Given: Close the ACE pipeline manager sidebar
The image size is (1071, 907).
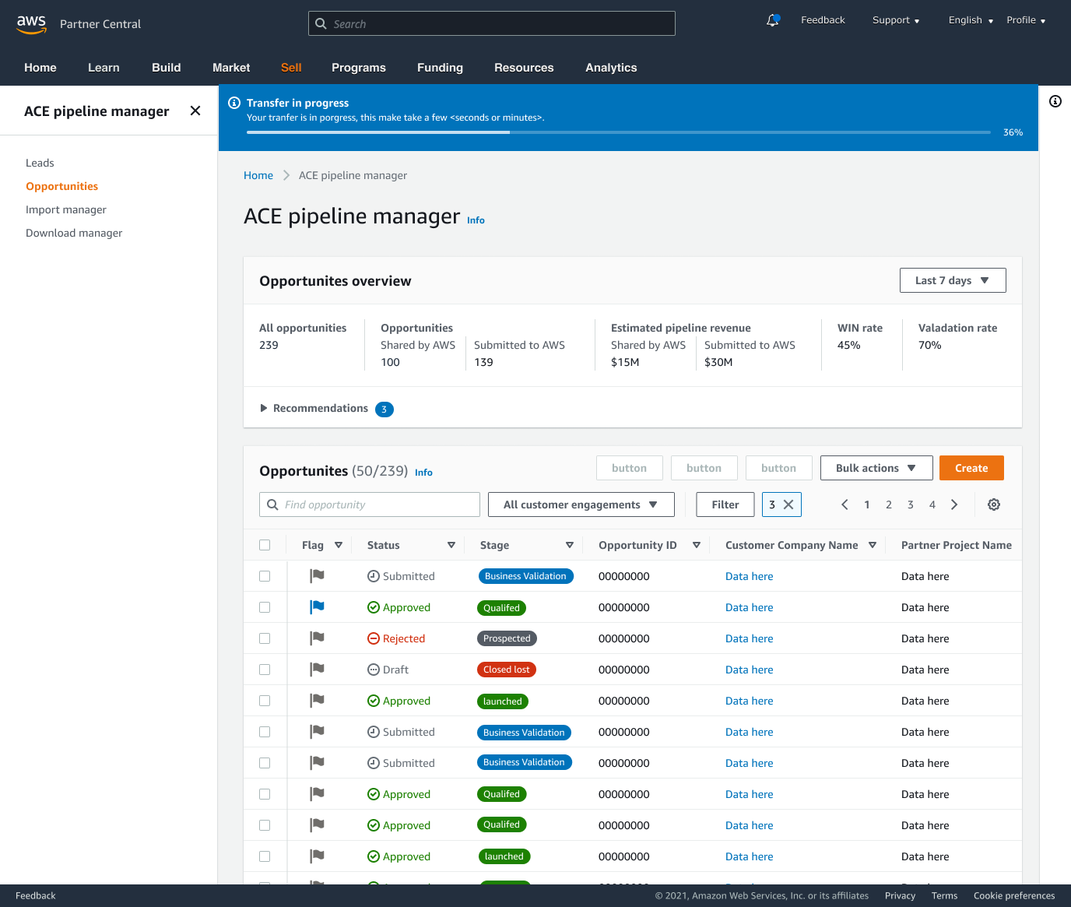Looking at the screenshot, I should point(195,111).
